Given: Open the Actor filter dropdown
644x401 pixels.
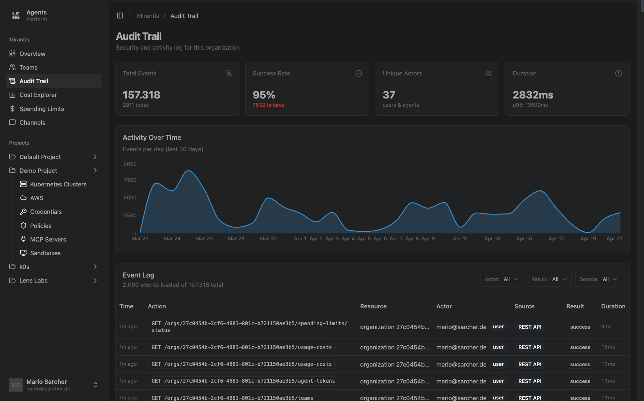Looking at the screenshot, I should 501,279.
